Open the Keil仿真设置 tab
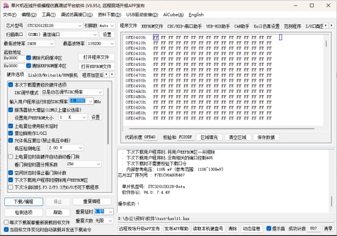This screenshot has height=236, width=337. pos(266,26)
